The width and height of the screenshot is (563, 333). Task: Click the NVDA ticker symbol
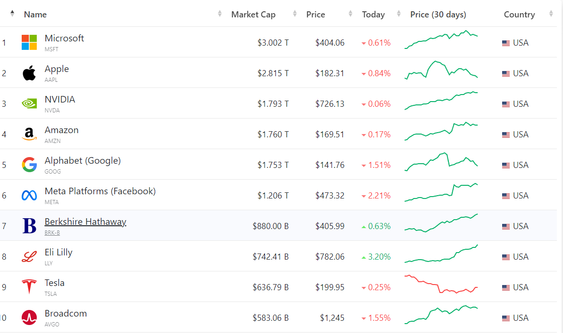point(52,110)
